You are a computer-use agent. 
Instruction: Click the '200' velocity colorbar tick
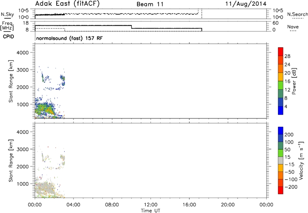289,135
